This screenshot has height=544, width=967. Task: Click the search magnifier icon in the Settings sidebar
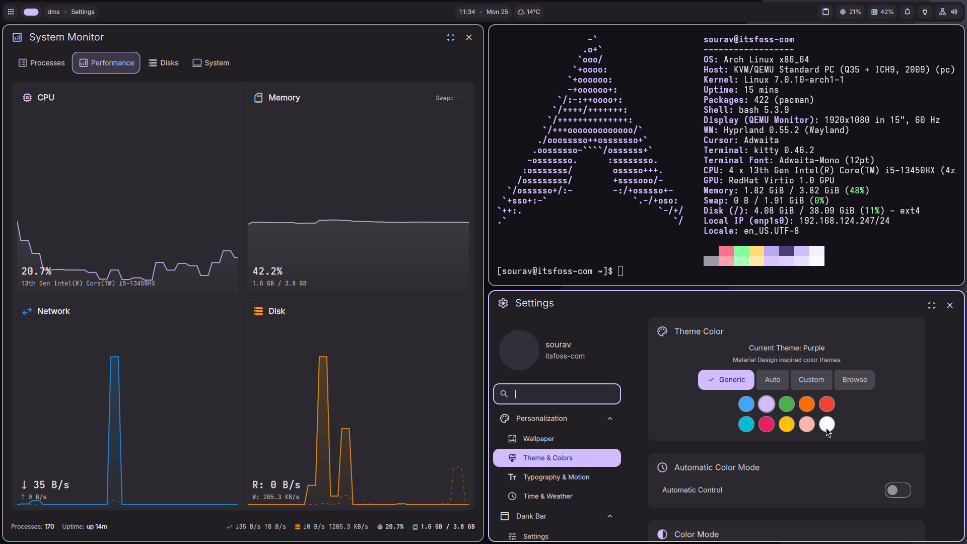[x=504, y=394]
